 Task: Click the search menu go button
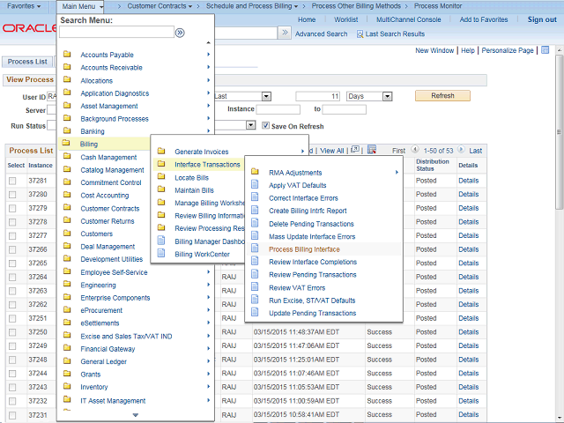point(180,33)
